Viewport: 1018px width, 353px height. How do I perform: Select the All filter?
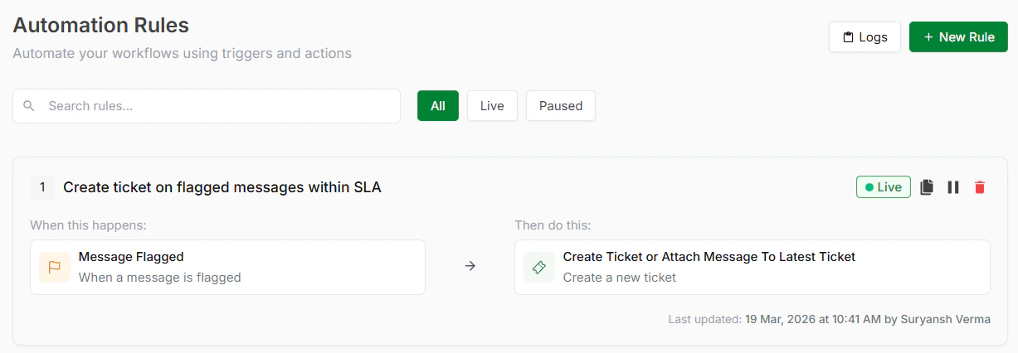[437, 106]
